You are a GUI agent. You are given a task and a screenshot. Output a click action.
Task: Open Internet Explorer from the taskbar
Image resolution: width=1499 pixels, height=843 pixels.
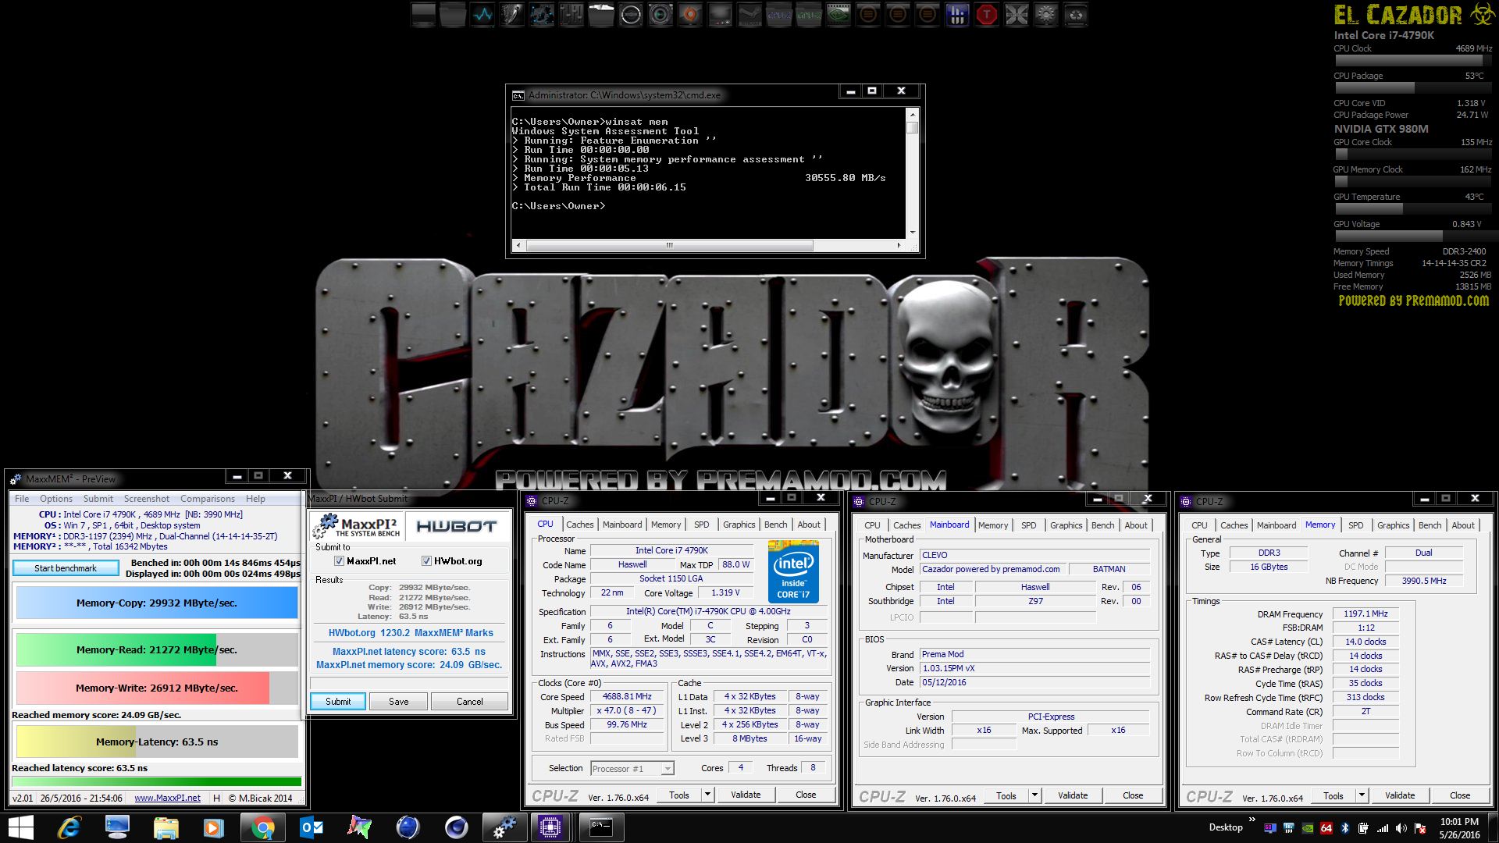[x=69, y=827]
